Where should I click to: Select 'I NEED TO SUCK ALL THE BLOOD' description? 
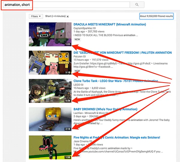click(x=106, y=35)
